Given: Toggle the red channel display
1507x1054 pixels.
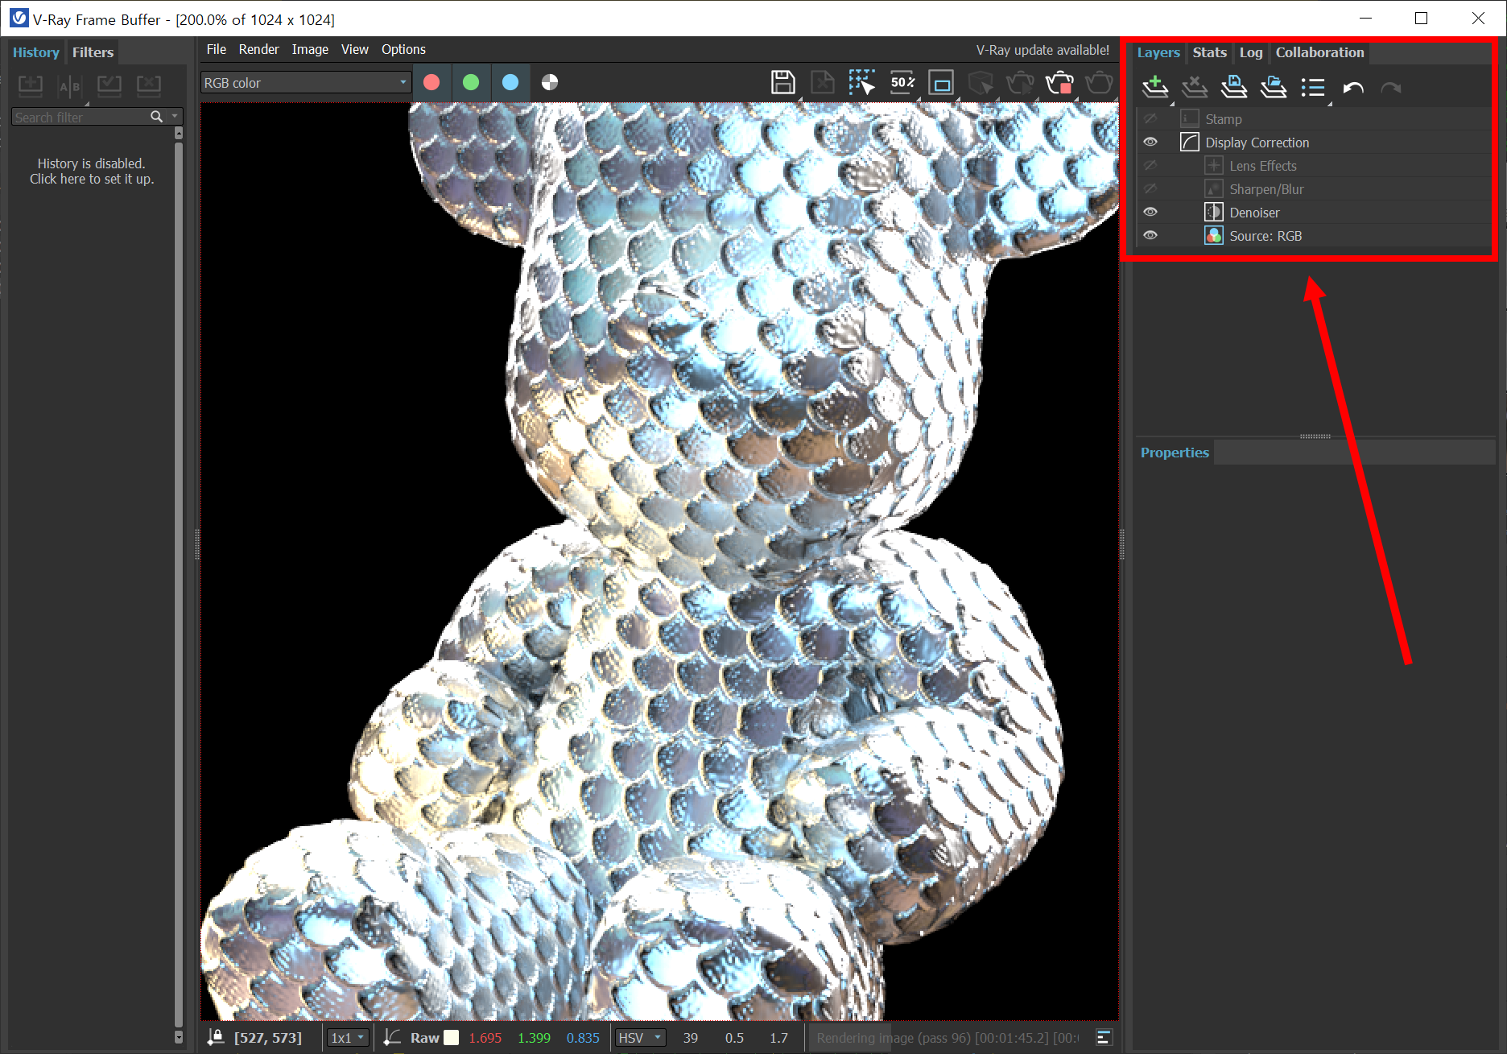Looking at the screenshot, I should pos(431,82).
